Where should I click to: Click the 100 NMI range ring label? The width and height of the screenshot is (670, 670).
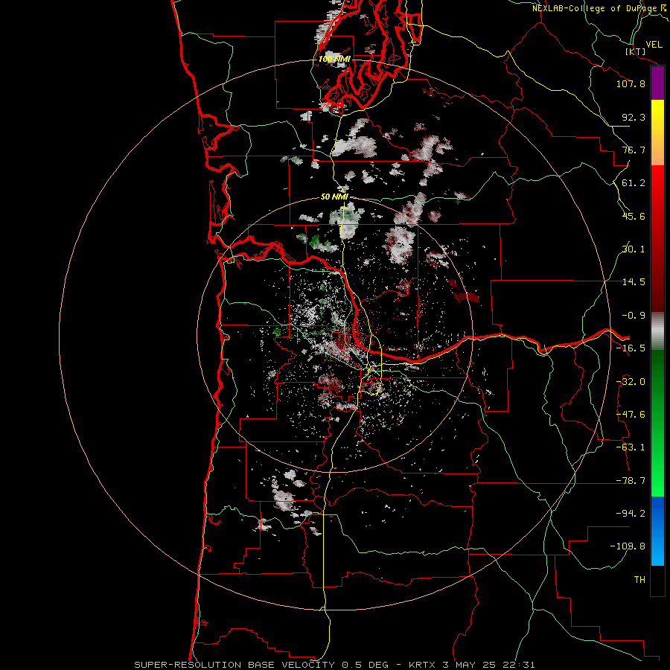(x=334, y=59)
